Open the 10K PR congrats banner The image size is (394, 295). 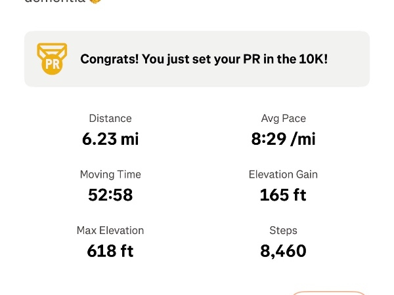click(x=197, y=59)
